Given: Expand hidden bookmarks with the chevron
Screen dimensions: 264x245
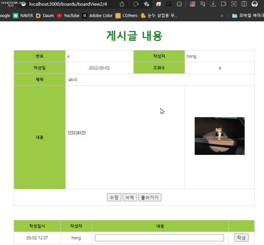Looking at the screenshot, I should pyautogui.click(x=222, y=16).
